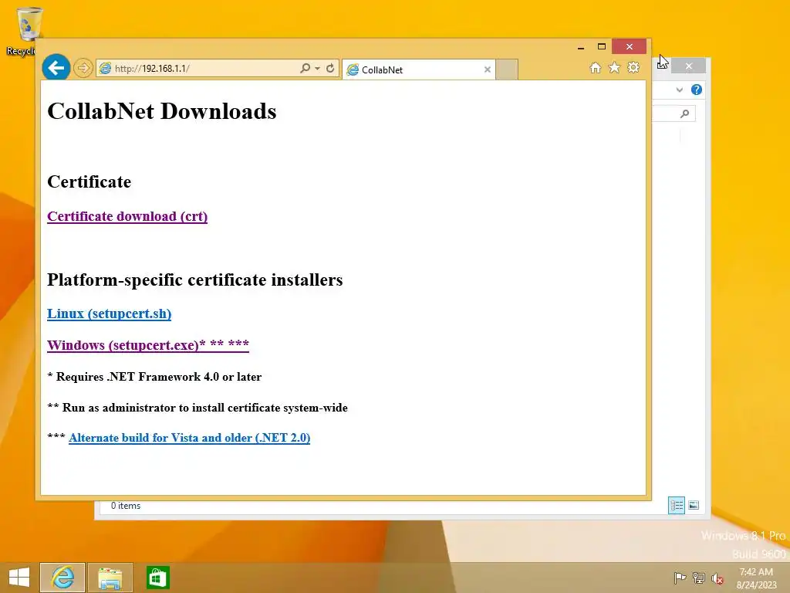This screenshot has width=790, height=593.
Task: Switch File Explorer to details view
Action: (x=676, y=505)
